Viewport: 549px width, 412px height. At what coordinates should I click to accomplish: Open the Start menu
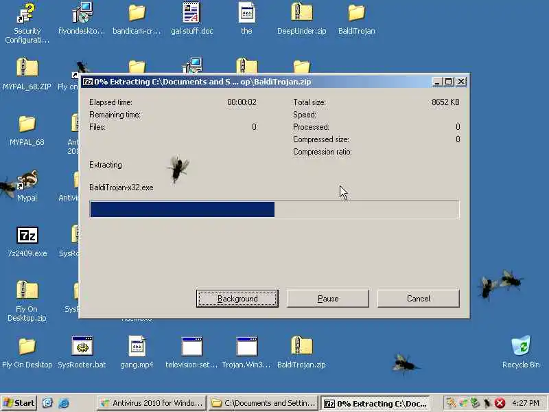[19, 403]
